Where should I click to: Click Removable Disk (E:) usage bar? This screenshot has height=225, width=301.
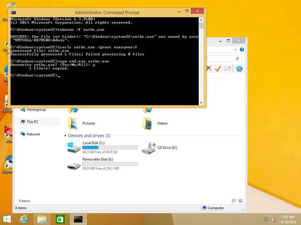110,164
